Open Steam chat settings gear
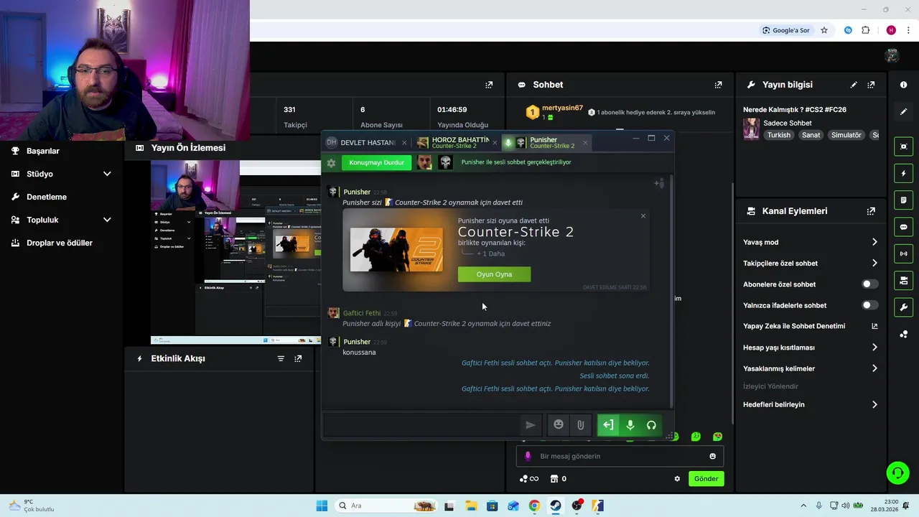Viewport: 919px width, 517px height. click(x=331, y=163)
